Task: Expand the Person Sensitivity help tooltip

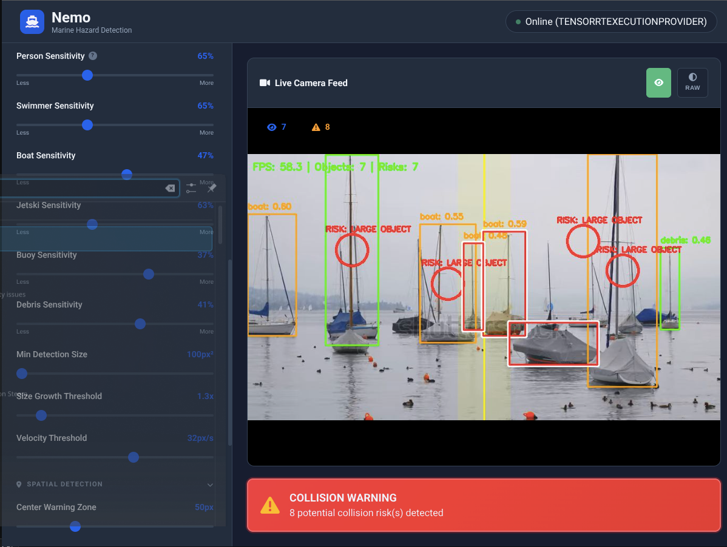Action: click(x=93, y=56)
